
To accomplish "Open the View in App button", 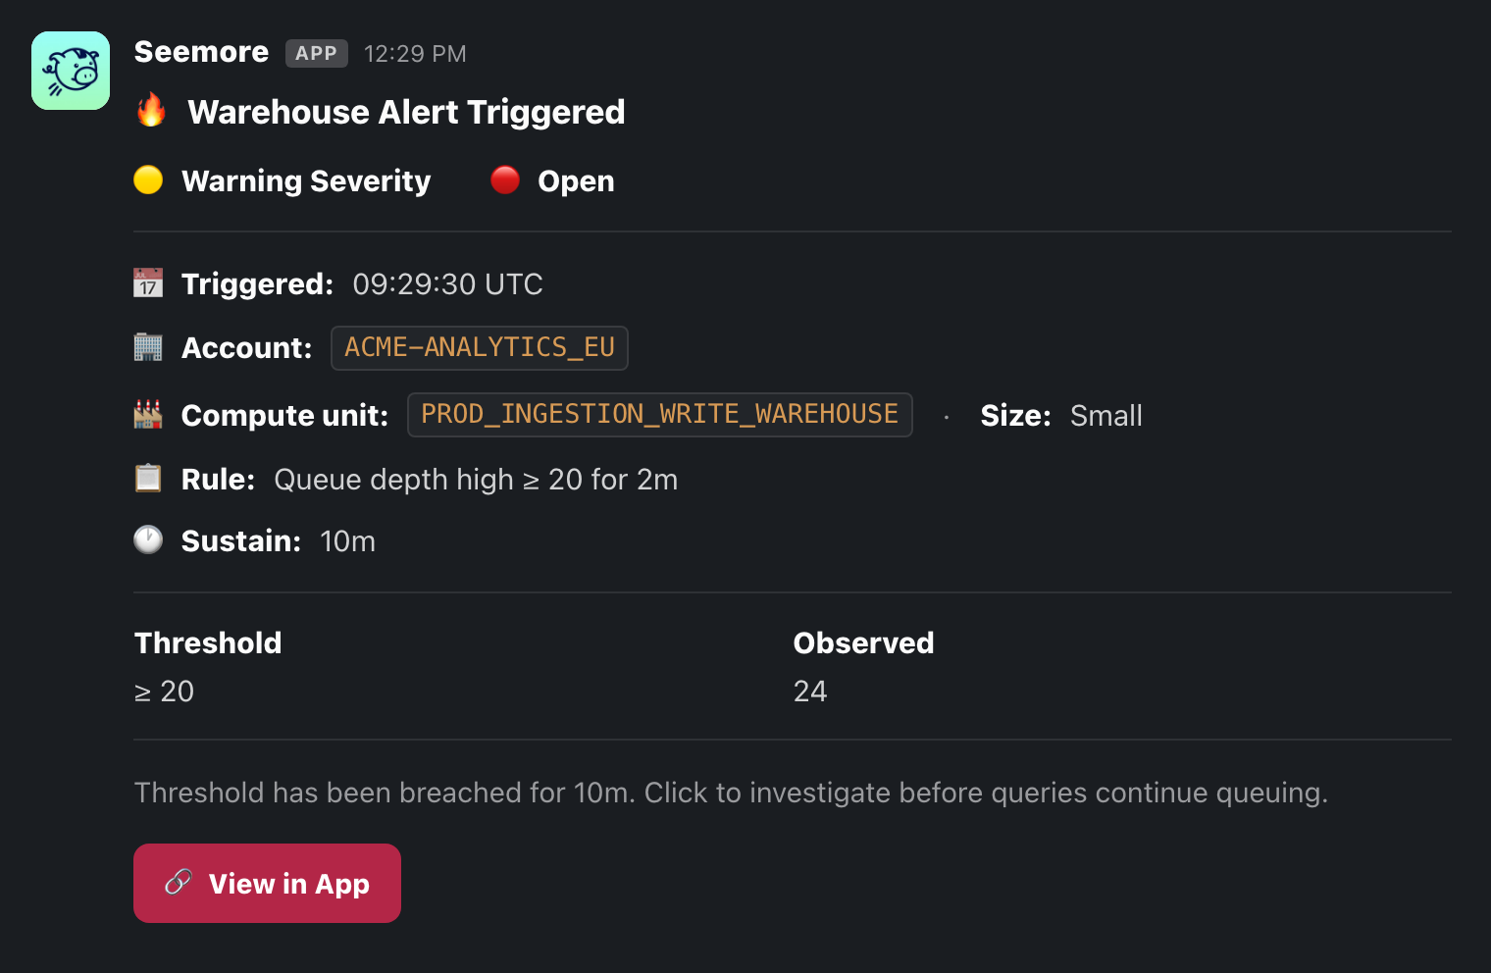I will pos(267,883).
